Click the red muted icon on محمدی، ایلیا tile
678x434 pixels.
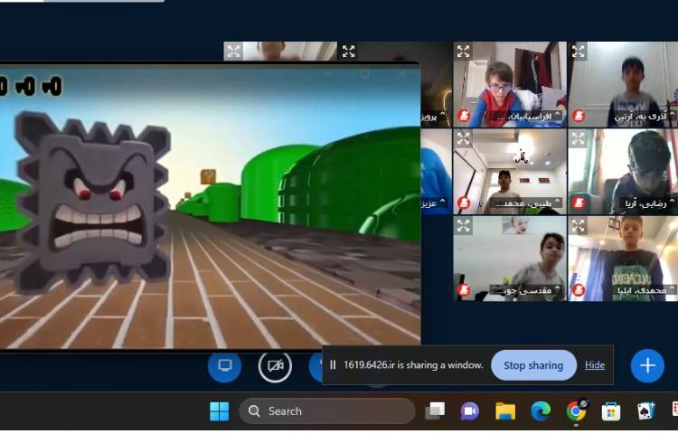coord(579,289)
